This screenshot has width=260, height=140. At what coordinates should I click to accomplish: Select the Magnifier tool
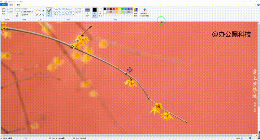tap(43, 15)
